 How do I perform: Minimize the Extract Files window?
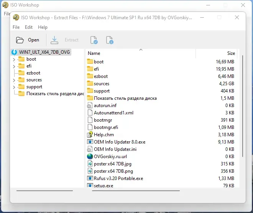pos(202,17)
